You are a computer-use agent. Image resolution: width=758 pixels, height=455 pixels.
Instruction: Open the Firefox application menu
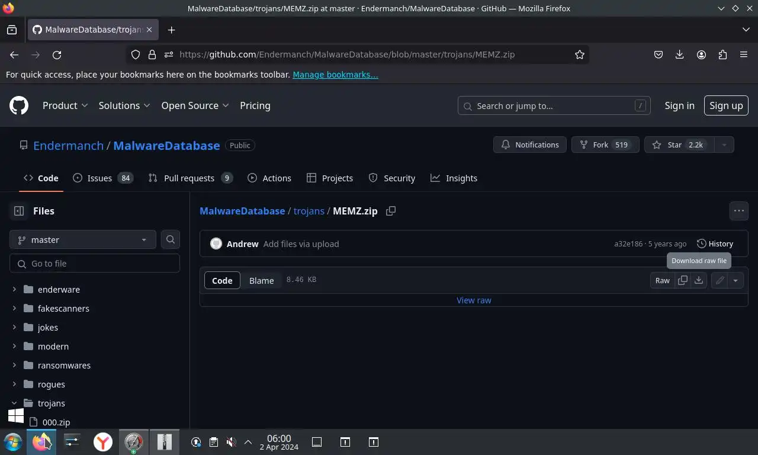[x=744, y=55]
